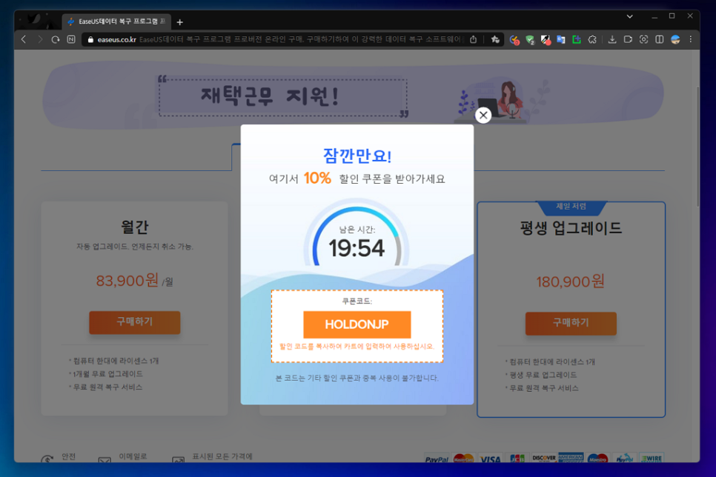The width and height of the screenshot is (716, 477).
Task: Expand the tab search dropdown
Action: pos(630,16)
